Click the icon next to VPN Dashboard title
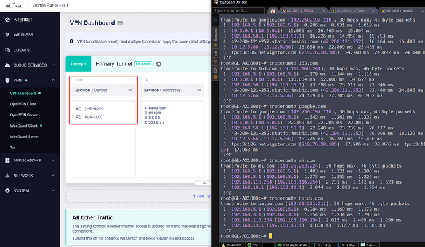This screenshot has width=425, height=247. click(120, 23)
